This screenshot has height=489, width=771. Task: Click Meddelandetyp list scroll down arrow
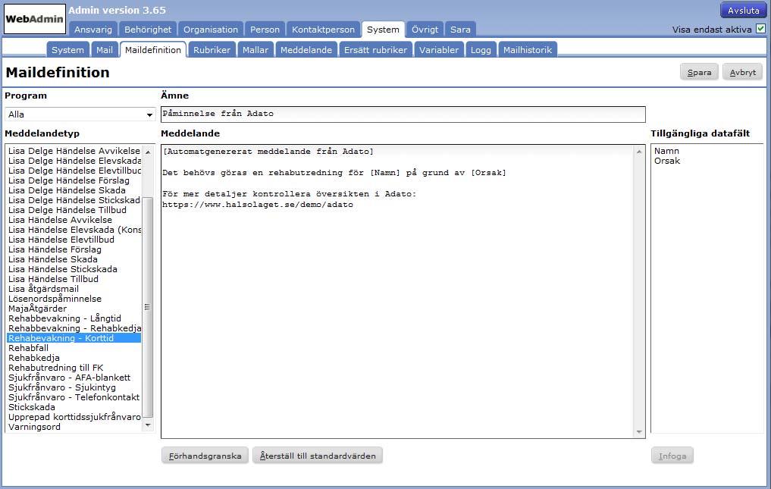click(x=148, y=425)
